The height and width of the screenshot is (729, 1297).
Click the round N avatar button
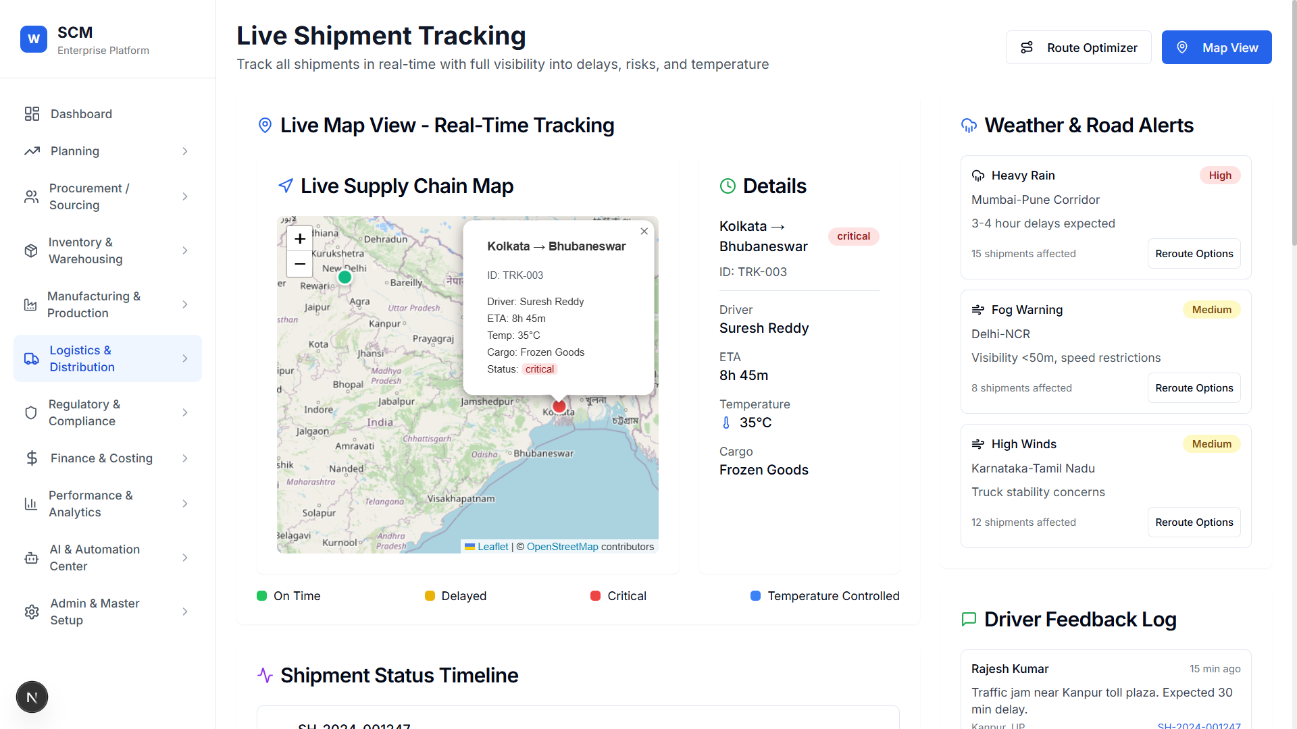click(x=32, y=697)
